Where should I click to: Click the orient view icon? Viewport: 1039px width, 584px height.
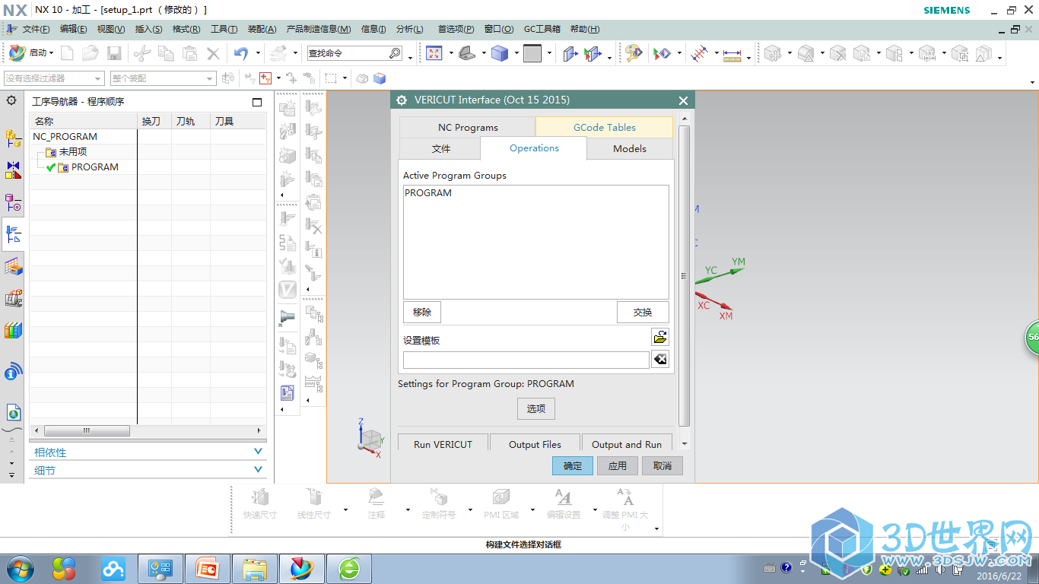[468, 53]
